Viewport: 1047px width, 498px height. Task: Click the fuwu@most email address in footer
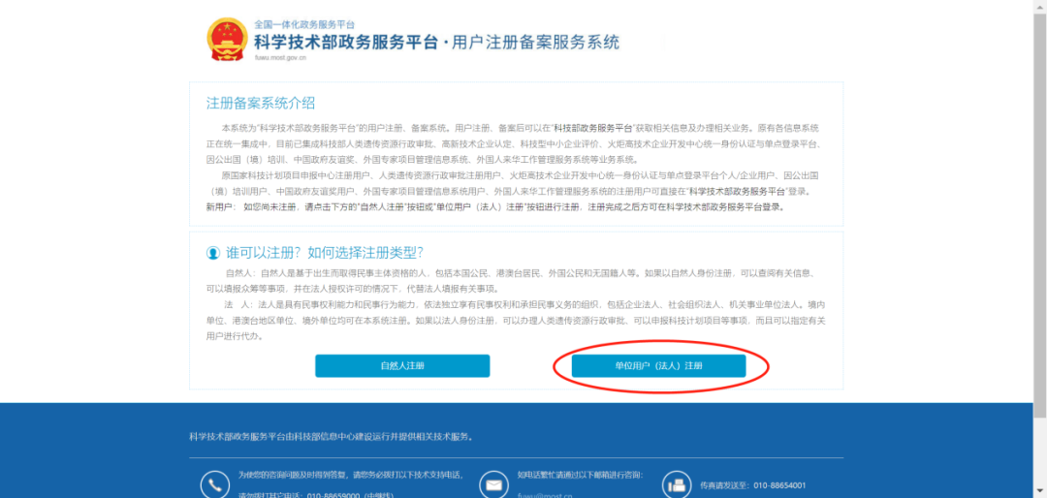pyautogui.click(x=545, y=494)
